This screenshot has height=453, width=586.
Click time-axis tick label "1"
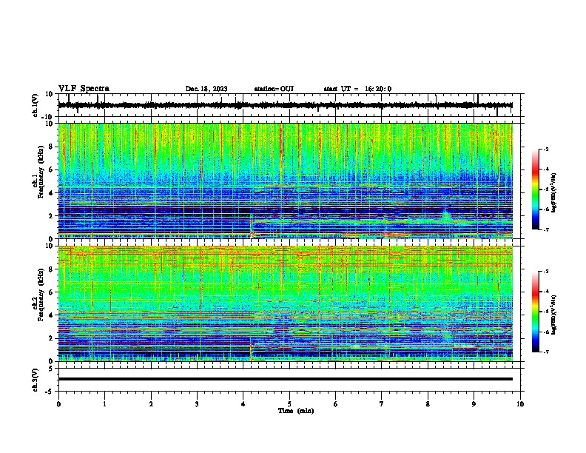coord(104,404)
